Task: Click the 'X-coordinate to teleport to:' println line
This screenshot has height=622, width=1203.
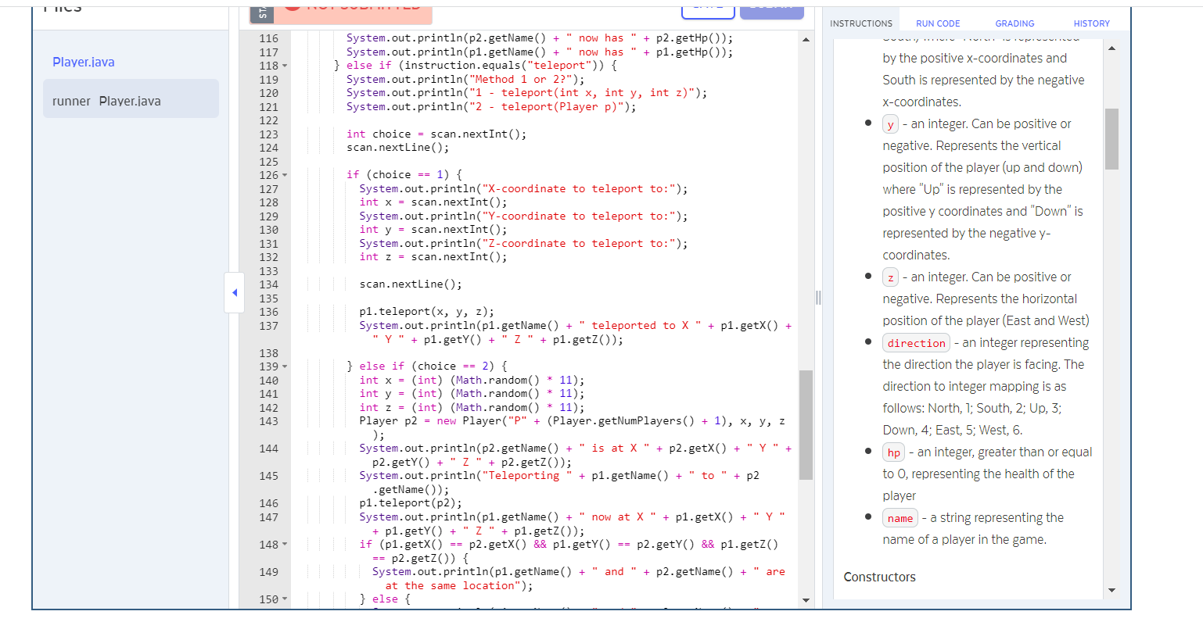Action: click(523, 188)
